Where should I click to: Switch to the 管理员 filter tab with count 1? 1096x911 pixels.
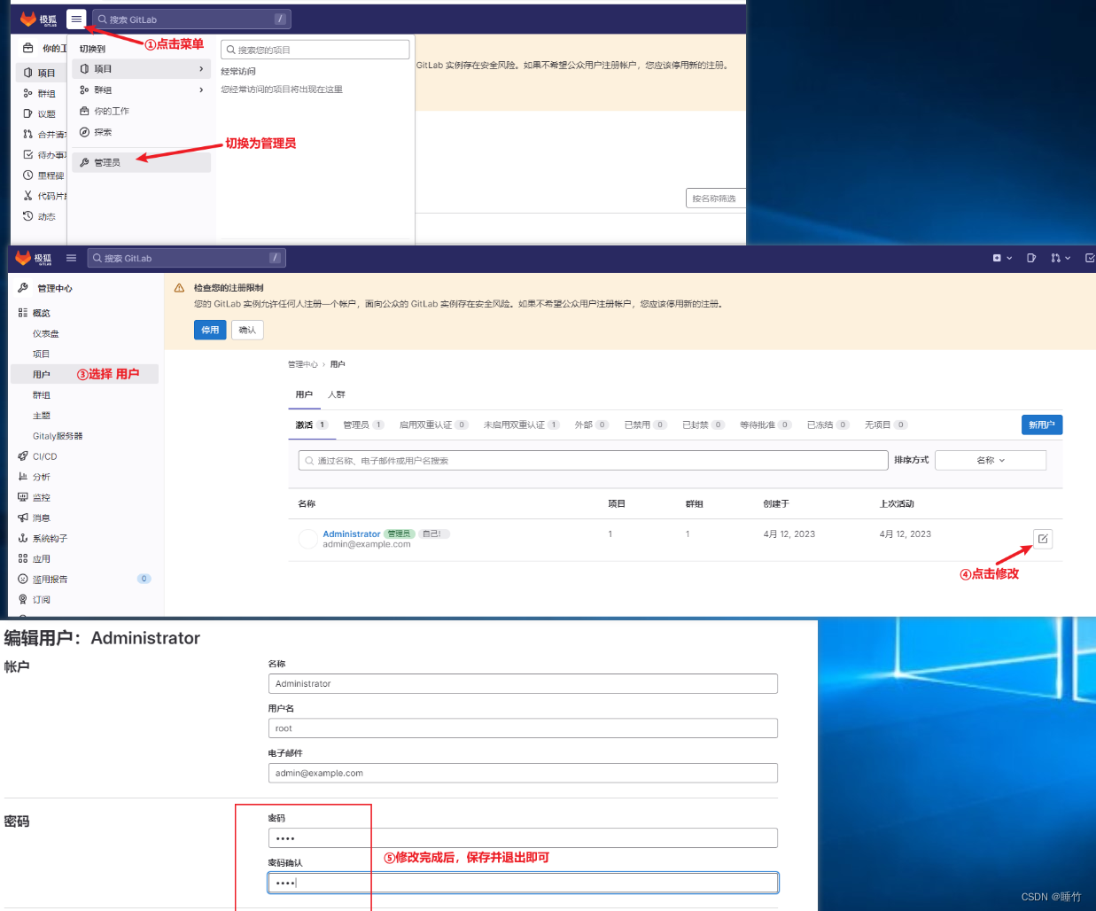pos(363,424)
